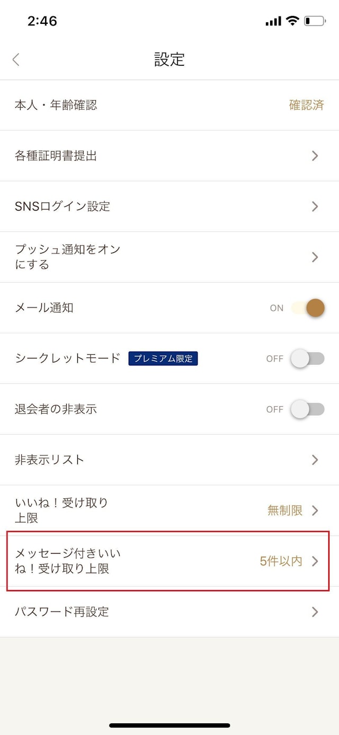Tap the プレミアム限定 badge
Viewport: 339px width, 735px height.
point(163,358)
